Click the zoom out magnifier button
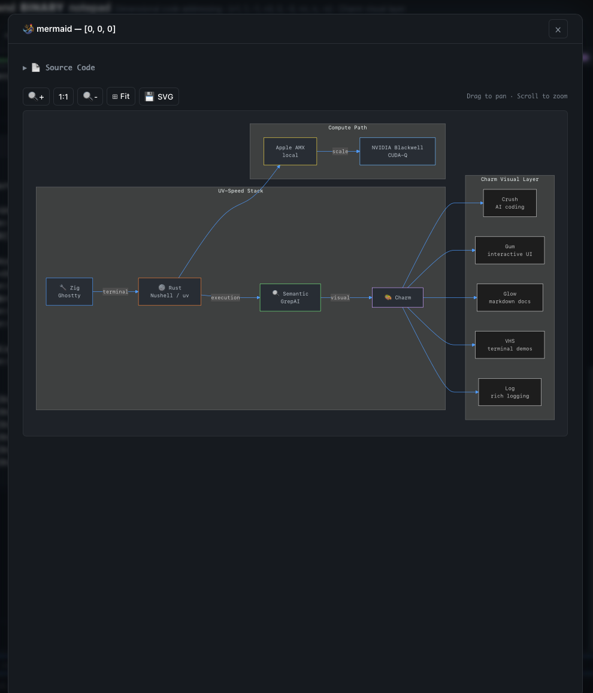 pyautogui.click(x=90, y=97)
